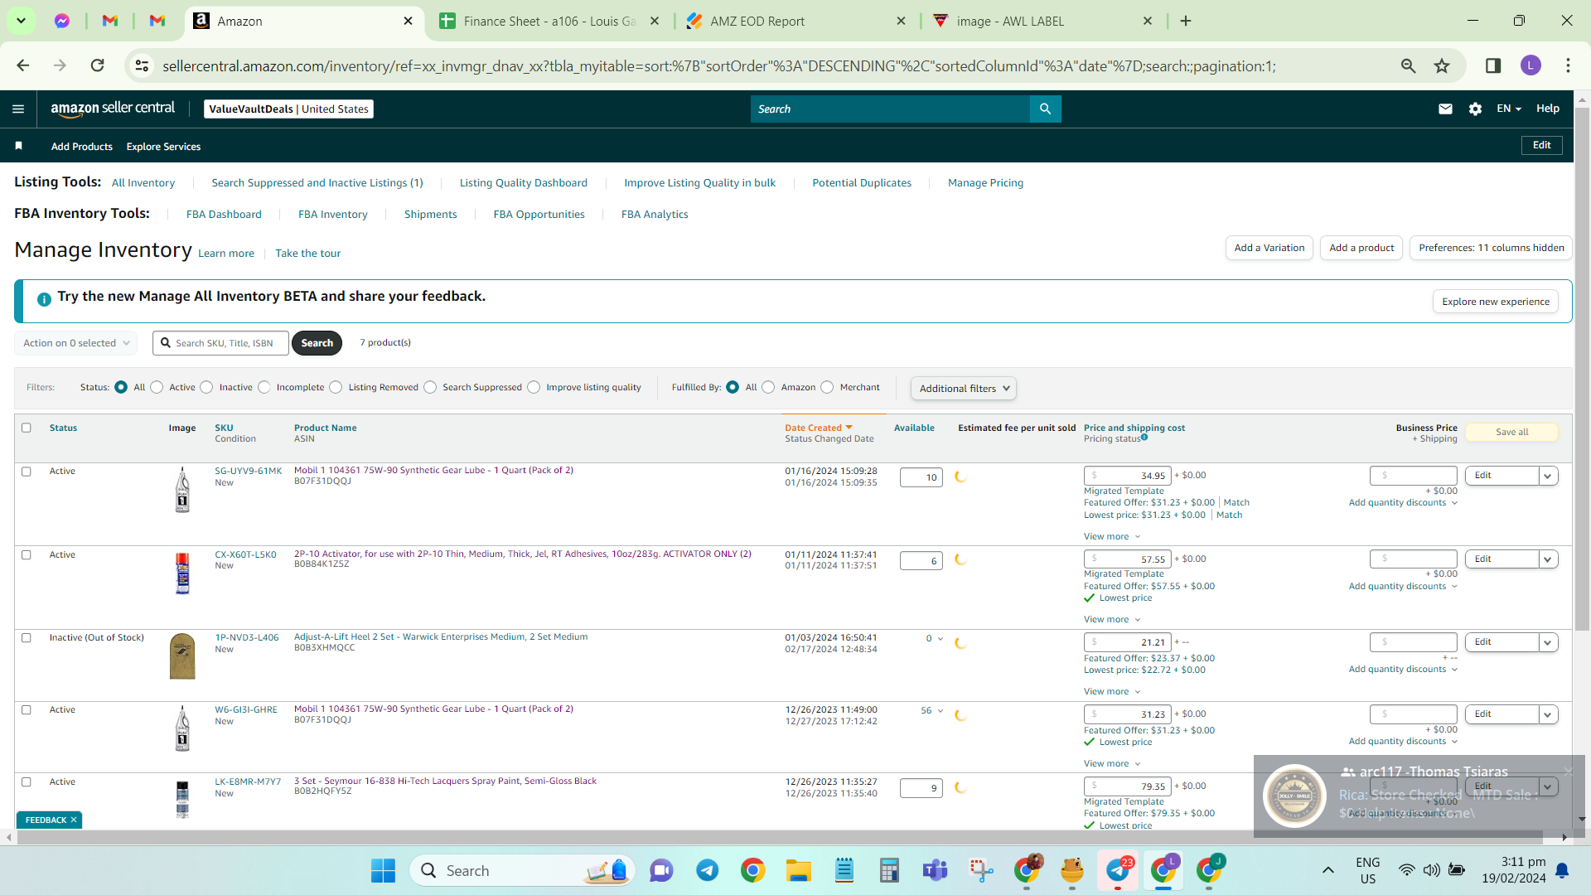Click the Pricing status info icon
Screen dimensions: 1591x895
coord(1144,437)
